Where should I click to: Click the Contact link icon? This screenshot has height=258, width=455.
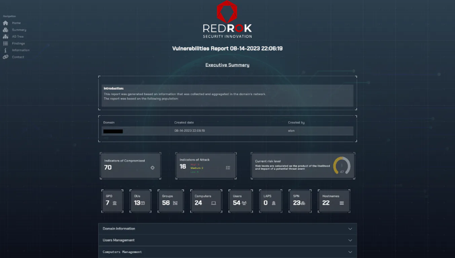(5, 57)
